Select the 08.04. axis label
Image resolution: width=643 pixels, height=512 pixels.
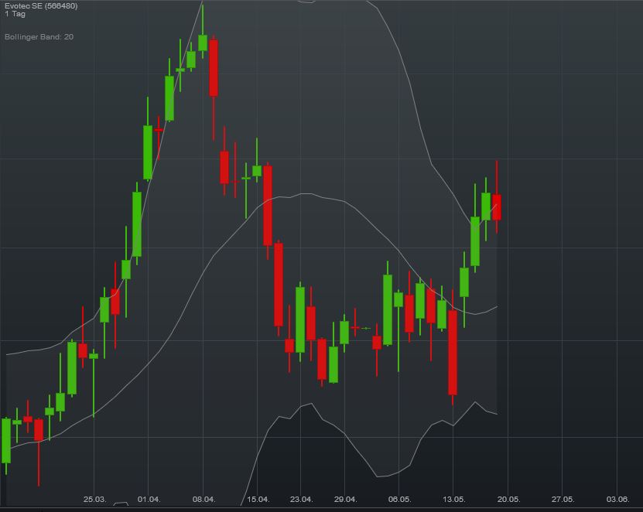coord(206,500)
